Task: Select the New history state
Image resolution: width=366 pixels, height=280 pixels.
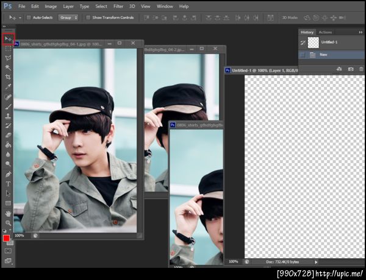Action: 331,55
